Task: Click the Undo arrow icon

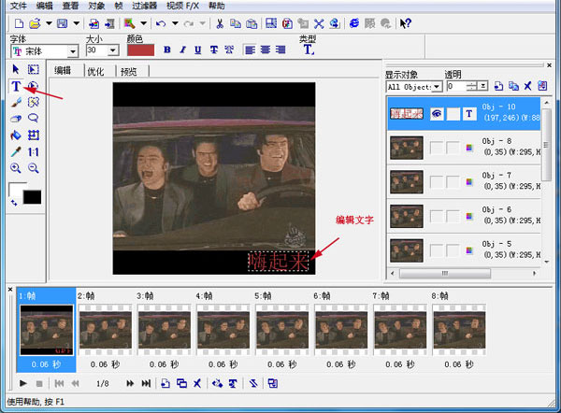Action: [x=161, y=23]
